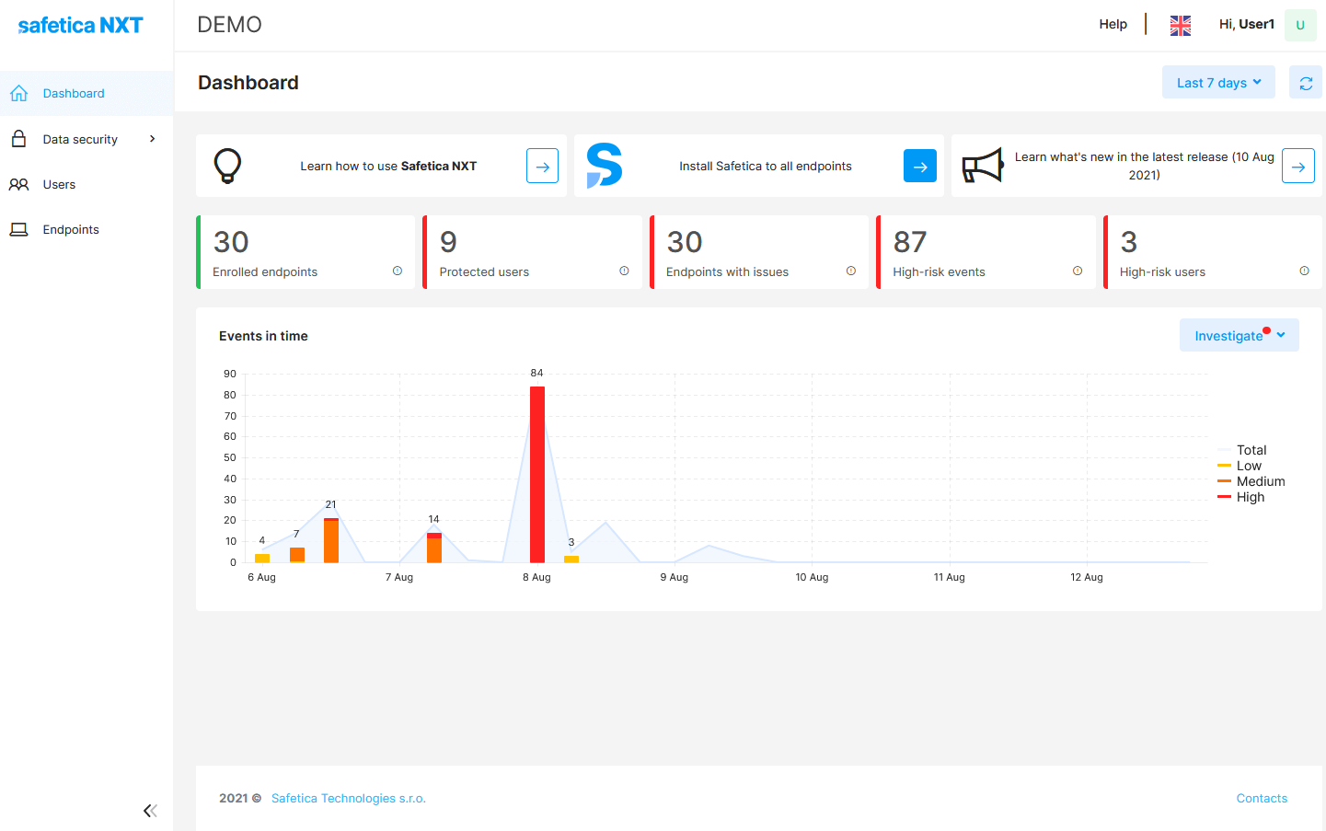Viewport: 1326px width, 831px height.
Task: Open the Protected users card
Action: click(x=533, y=252)
